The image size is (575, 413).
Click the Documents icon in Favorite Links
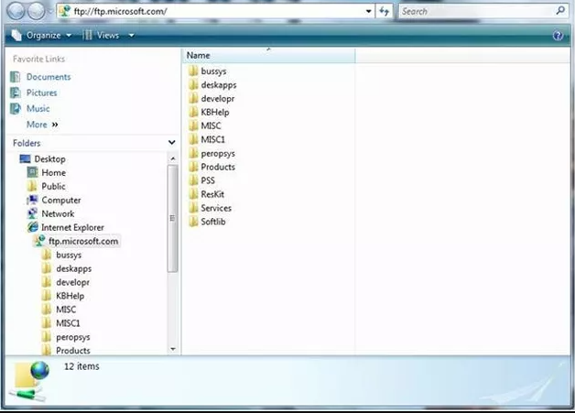(x=16, y=77)
